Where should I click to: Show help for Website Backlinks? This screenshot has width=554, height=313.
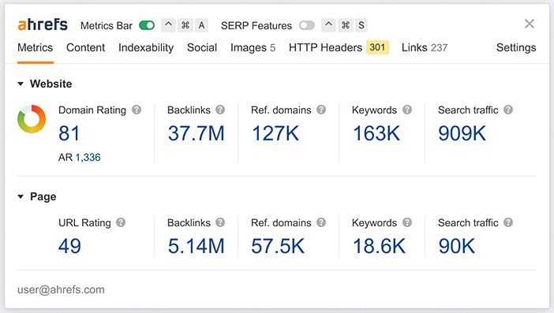(220, 110)
